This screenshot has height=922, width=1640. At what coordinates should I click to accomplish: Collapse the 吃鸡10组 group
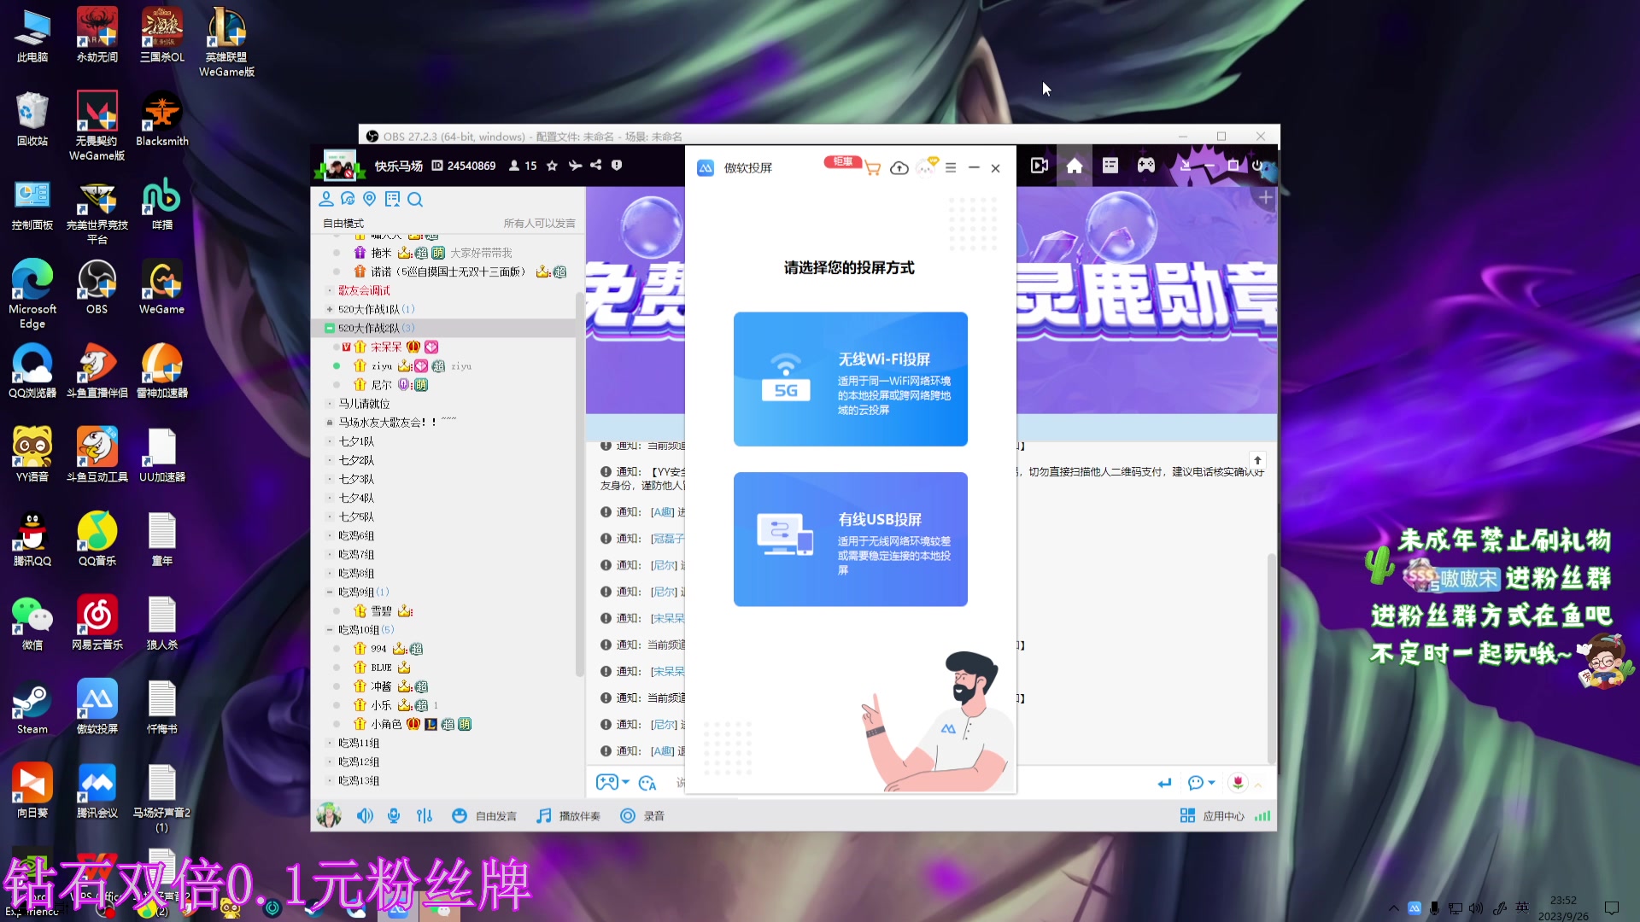point(330,629)
